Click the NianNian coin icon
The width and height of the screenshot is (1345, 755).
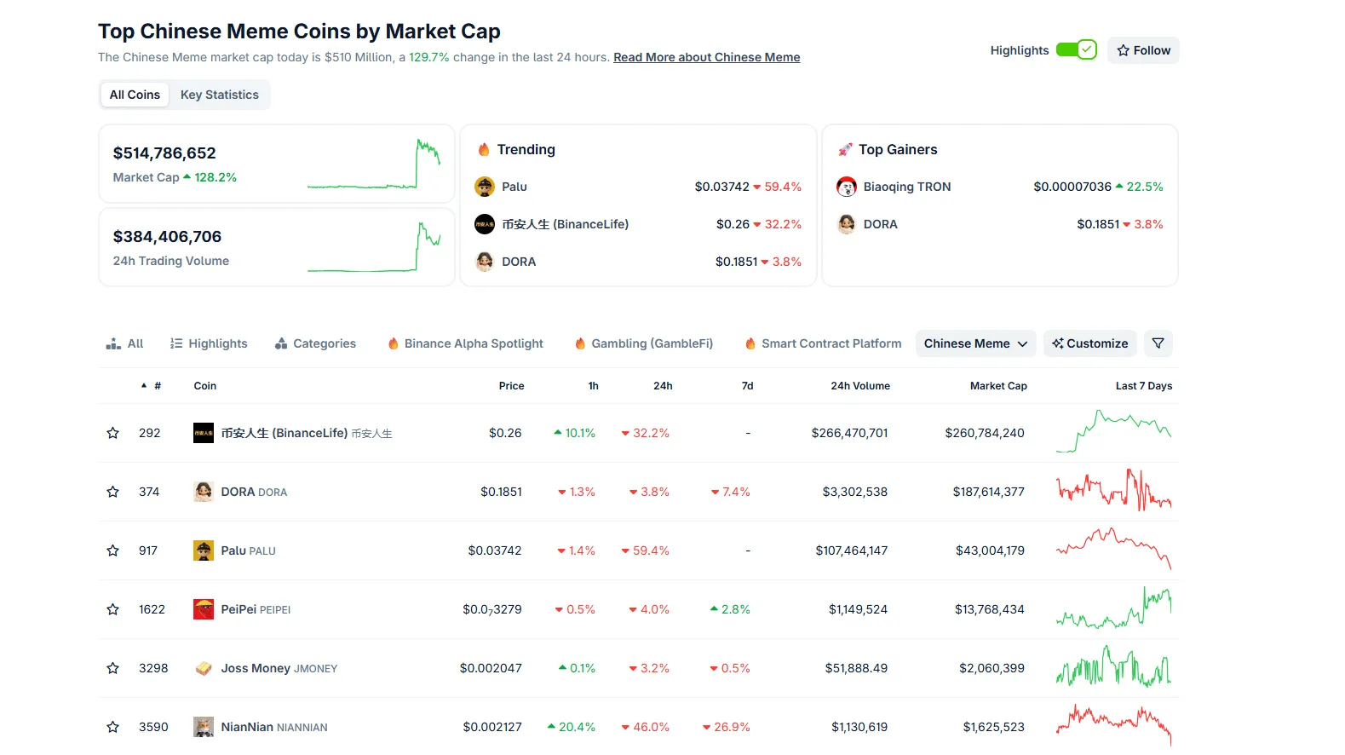tap(203, 727)
